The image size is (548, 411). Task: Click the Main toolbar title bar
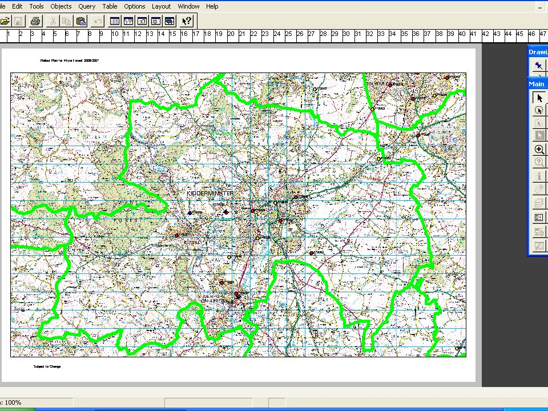pyautogui.click(x=538, y=84)
